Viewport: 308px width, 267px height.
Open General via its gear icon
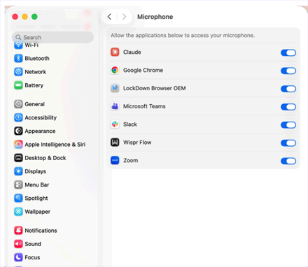point(18,104)
